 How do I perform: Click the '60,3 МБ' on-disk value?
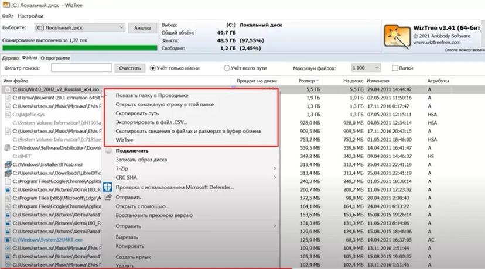[353, 240]
